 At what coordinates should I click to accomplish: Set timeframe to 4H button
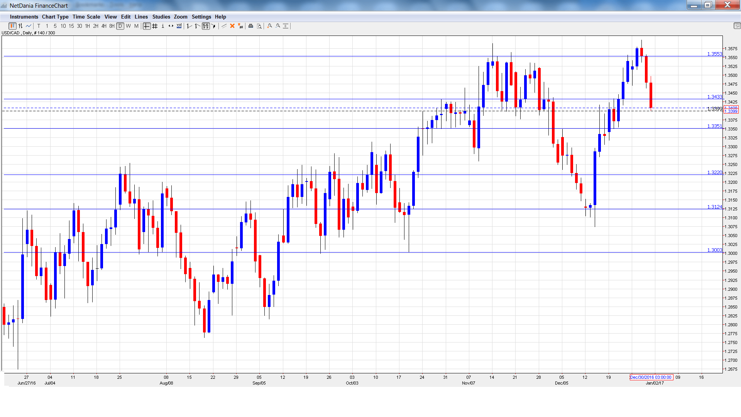(104, 26)
